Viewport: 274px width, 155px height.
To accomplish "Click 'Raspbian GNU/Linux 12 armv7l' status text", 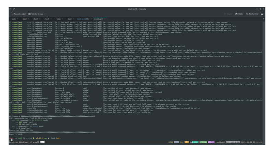I will tap(24, 142).
